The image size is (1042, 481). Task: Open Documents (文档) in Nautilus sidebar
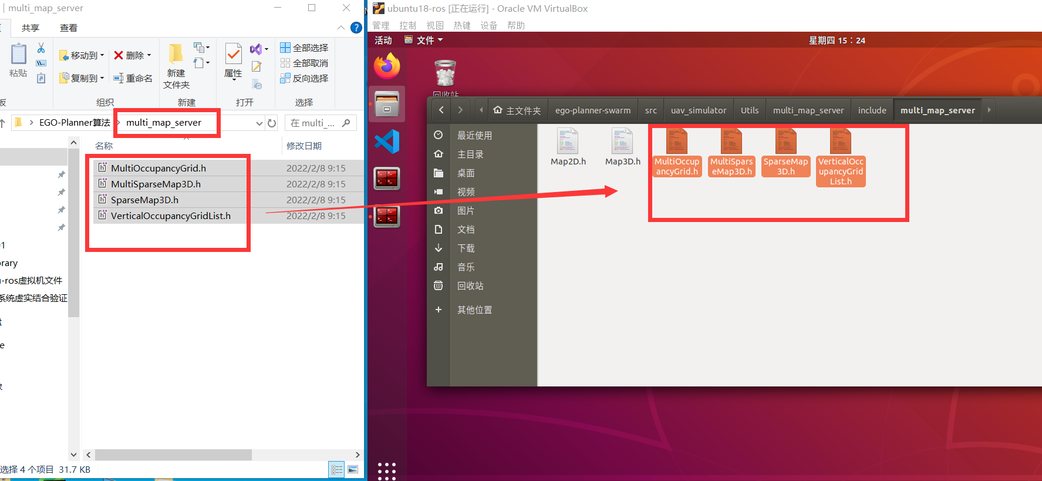[x=466, y=229]
